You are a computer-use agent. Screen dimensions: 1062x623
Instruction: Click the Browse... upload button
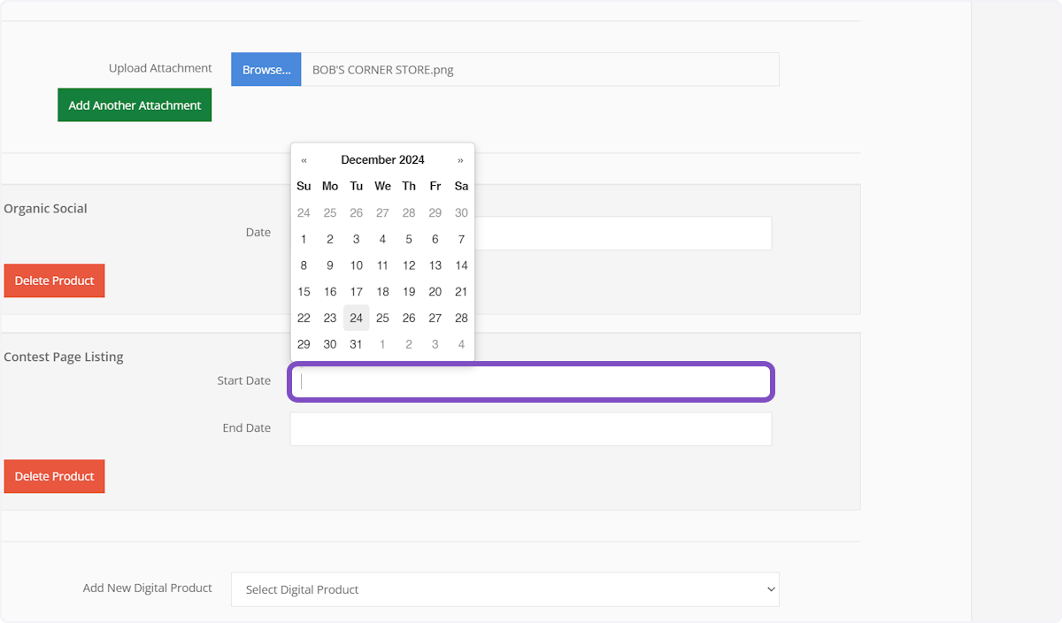(266, 69)
